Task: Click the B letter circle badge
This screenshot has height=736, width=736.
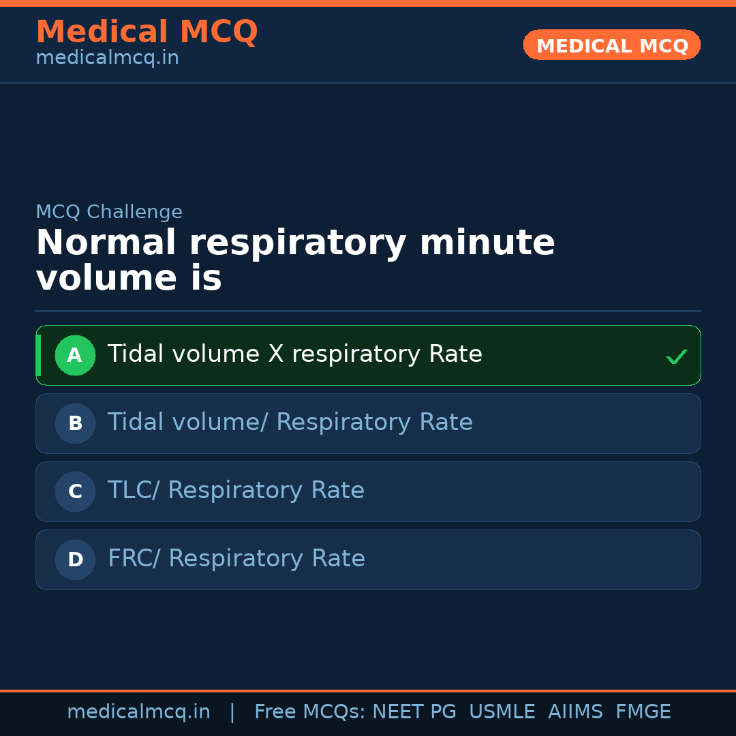Action: (x=75, y=423)
